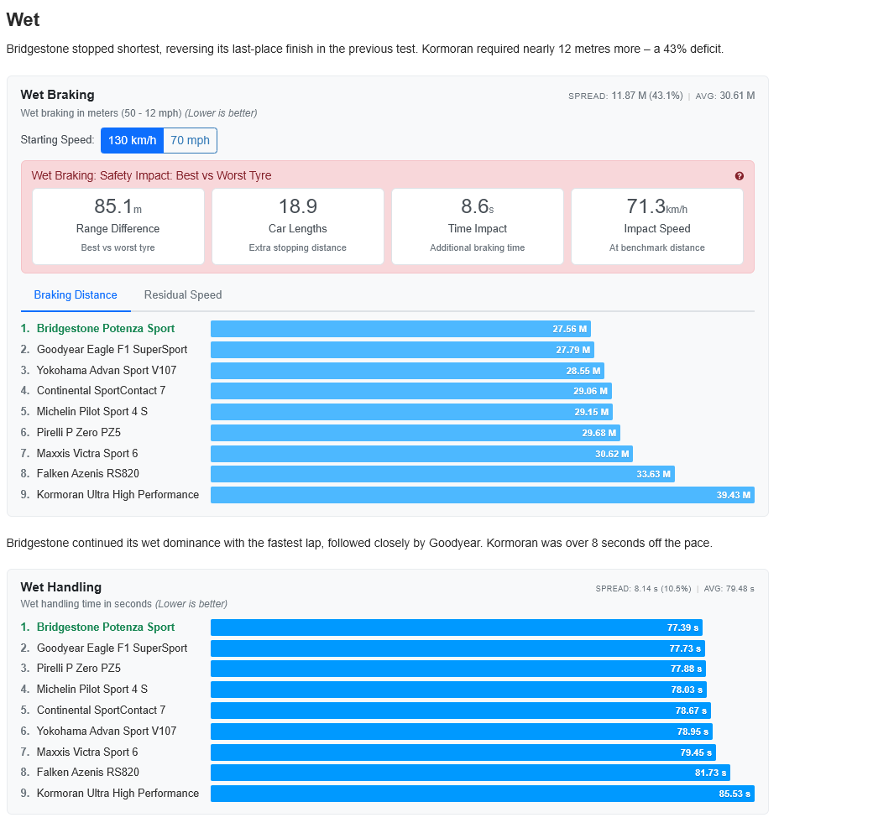The width and height of the screenshot is (873, 828).
Task: Open Falken Azenis RS820 in Wet Braking
Action: point(88,473)
